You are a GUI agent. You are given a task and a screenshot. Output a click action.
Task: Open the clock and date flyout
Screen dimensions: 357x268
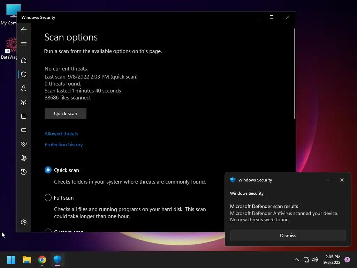point(332,260)
